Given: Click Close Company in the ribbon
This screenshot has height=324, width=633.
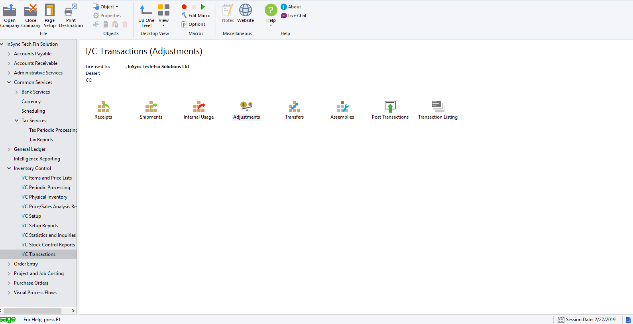Looking at the screenshot, I should click(31, 16).
